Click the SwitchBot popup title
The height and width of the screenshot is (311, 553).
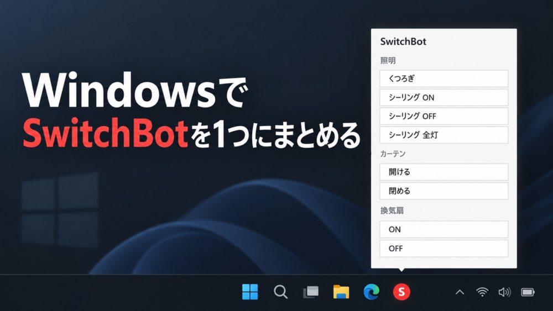point(403,41)
